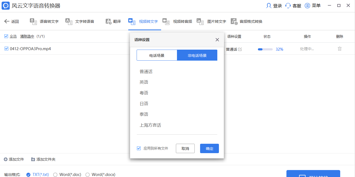
Task: Click the 32% progress bar
Action: 265,49
